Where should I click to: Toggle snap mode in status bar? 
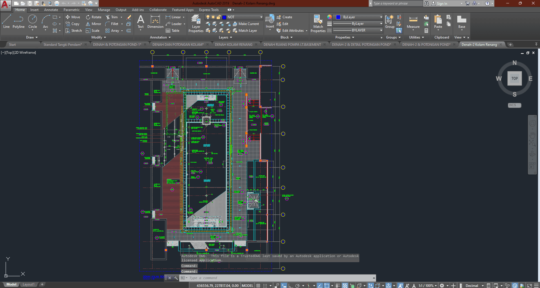point(265,285)
